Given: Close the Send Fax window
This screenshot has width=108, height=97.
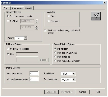Looking at the screenshot, I should pyautogui.click(x=105, y=3).
